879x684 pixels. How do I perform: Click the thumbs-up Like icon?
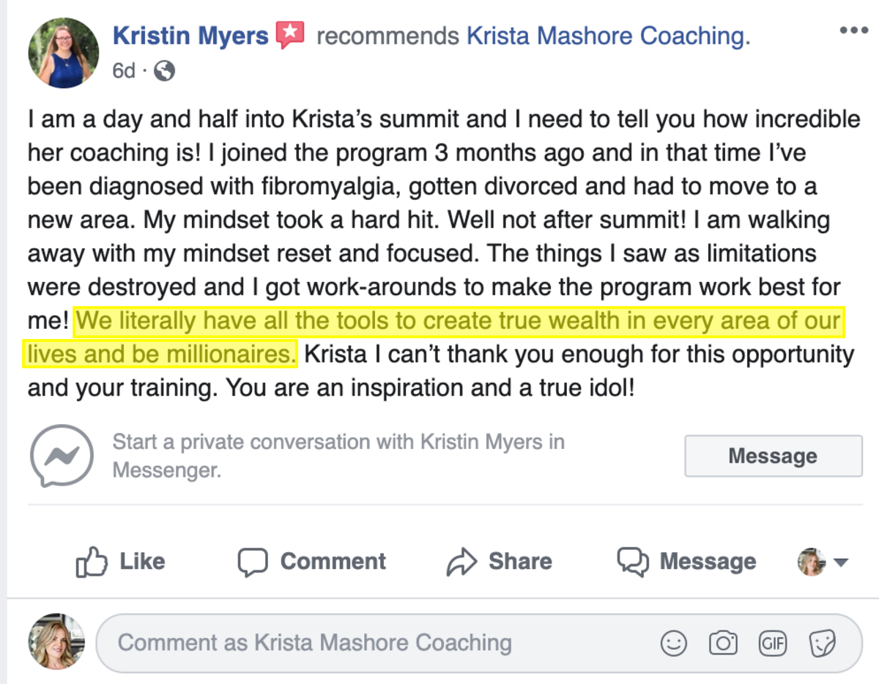(92, 562)
